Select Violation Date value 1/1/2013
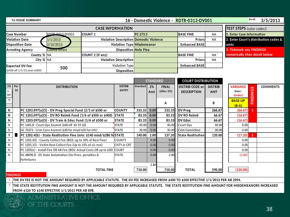Screen dimensions: 290x217 point(64,39)
